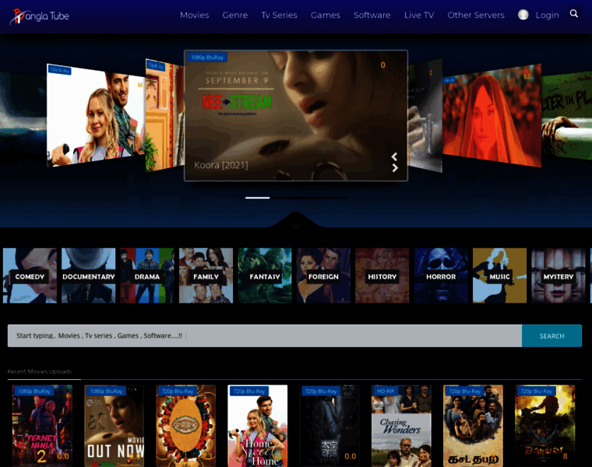Open the Live TV menu item
Image resolution: width=592 pixels, height=467 pixels.
click(x=419, y=15)
